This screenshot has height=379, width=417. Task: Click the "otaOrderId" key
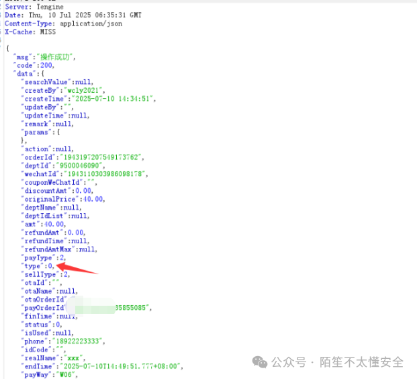(x=44, y=300)
